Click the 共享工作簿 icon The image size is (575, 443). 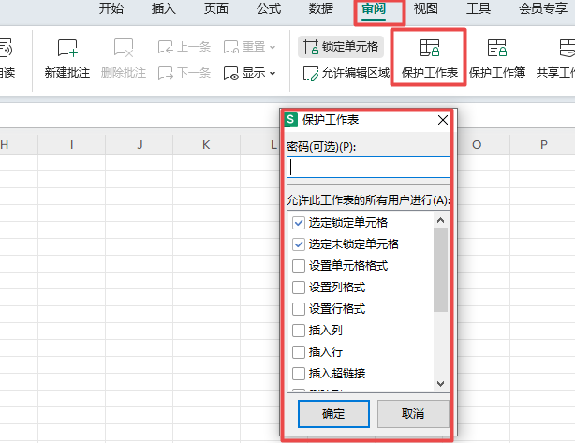tap(567, 48)
